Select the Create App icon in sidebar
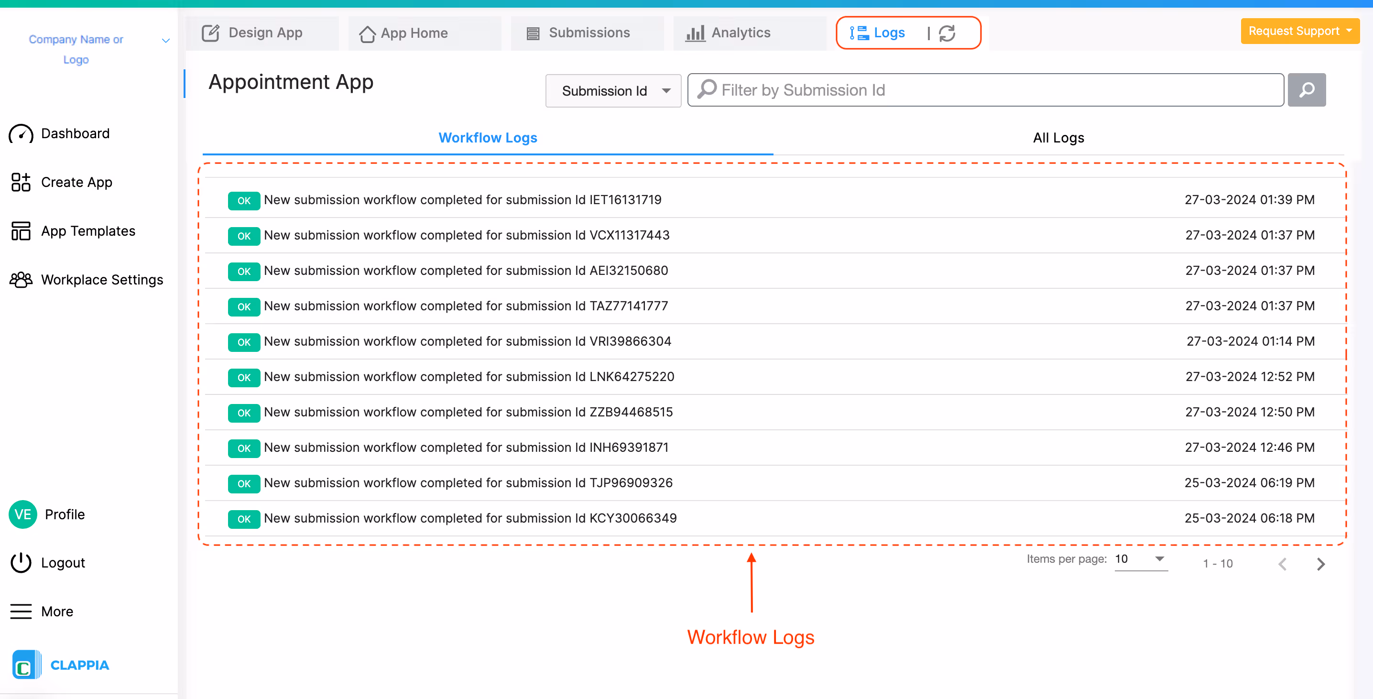The image size is (1373, 699). point(20,182)
